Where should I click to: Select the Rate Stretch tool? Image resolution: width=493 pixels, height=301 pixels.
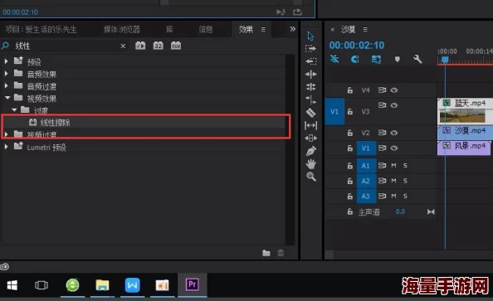tap(311, 100)
